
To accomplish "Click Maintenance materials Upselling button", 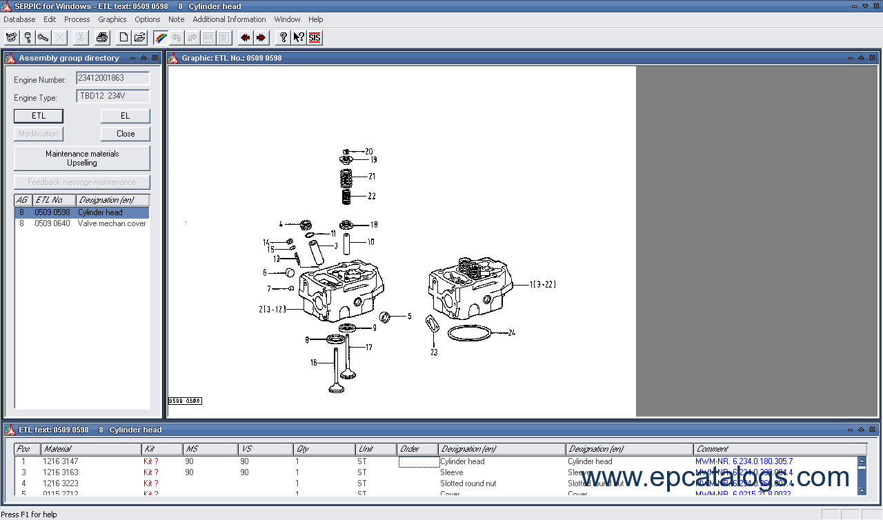I will click(x=82, y=158).
